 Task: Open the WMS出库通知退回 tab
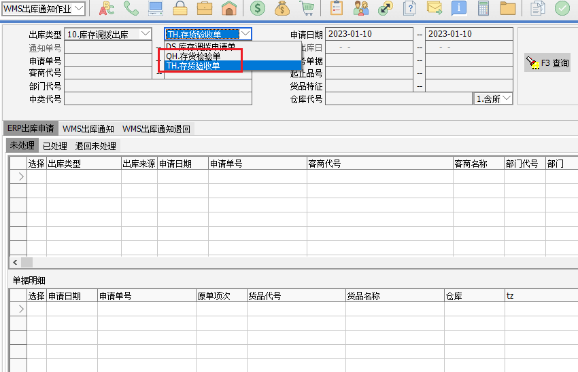pyautogui.click(x=156, y=128)
